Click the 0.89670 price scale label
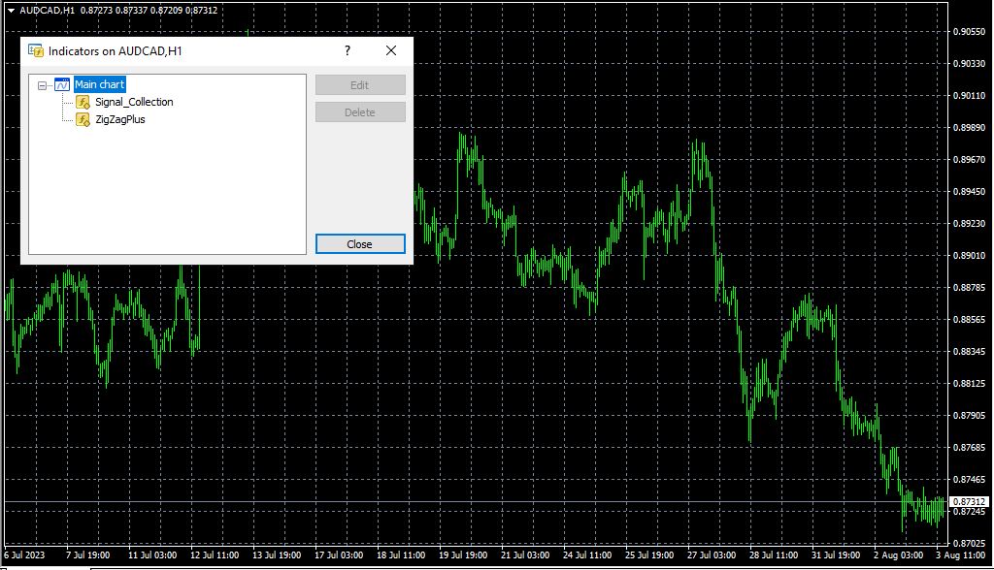The width and height of the screenshot is (994, 570). tap(970, 160)
